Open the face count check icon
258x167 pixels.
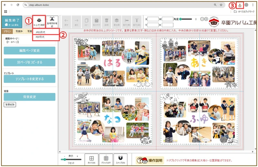click(x=52, y=21)
